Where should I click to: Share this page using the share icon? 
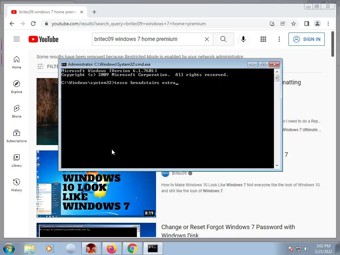[283, 24]
